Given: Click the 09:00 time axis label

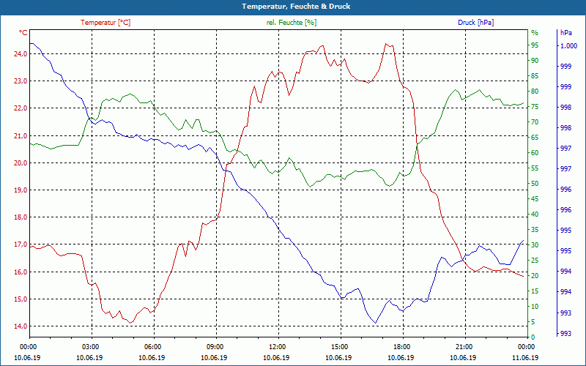Looking at the screenshot, I should point(215,346).
